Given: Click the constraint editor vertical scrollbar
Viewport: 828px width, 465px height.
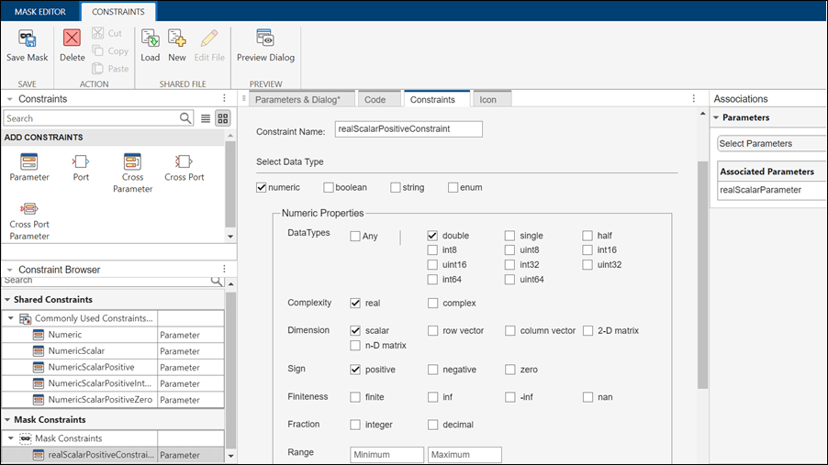Looking at the screenshot, I should click(x=702, y=274).
